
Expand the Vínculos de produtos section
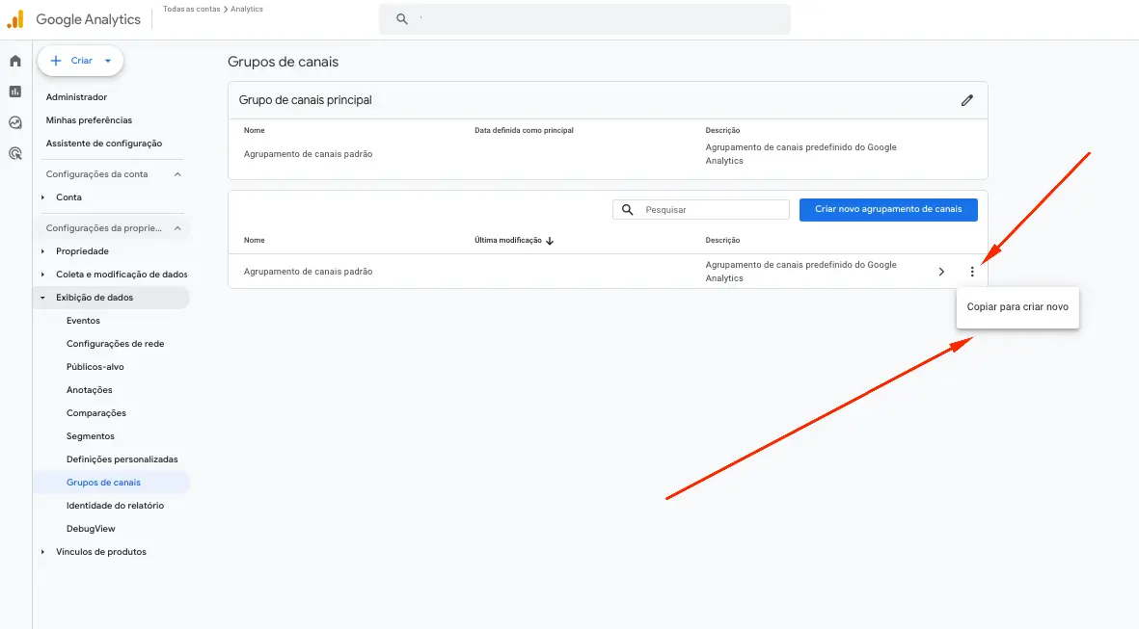[x=41, y=551]
